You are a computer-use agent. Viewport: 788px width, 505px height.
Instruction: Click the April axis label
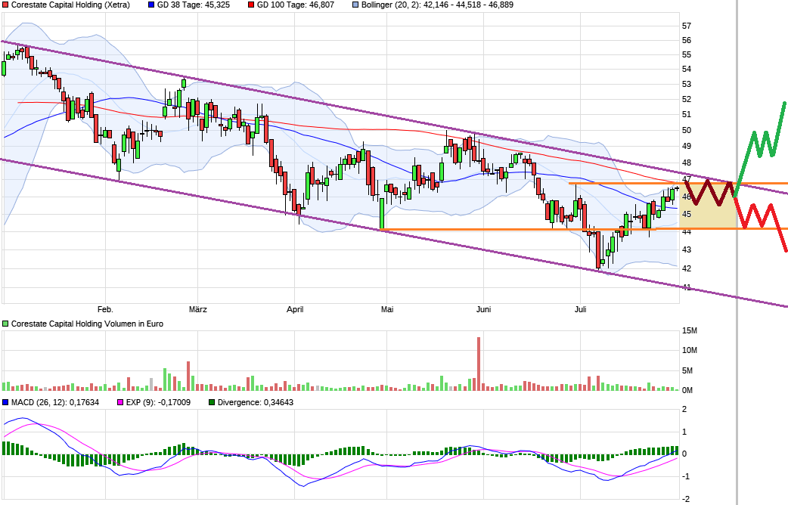point(295,309)
